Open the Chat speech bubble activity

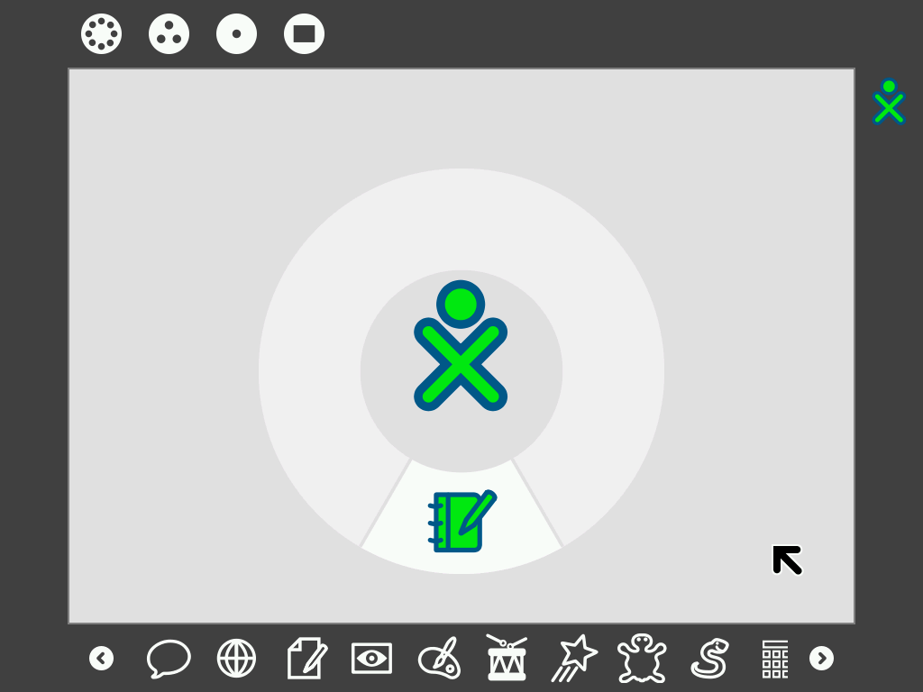(169, 658)
